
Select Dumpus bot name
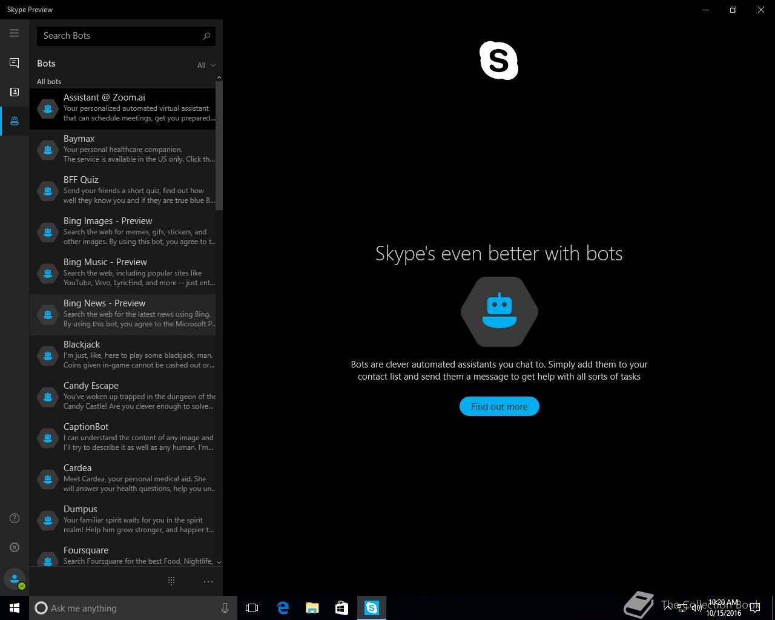coord(80,509)
